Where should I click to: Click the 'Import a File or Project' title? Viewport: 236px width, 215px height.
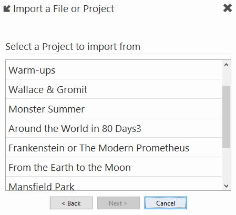point(64,9)
